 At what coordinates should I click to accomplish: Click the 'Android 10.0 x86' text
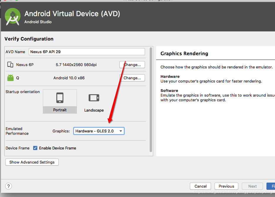(x=69, y=78)
